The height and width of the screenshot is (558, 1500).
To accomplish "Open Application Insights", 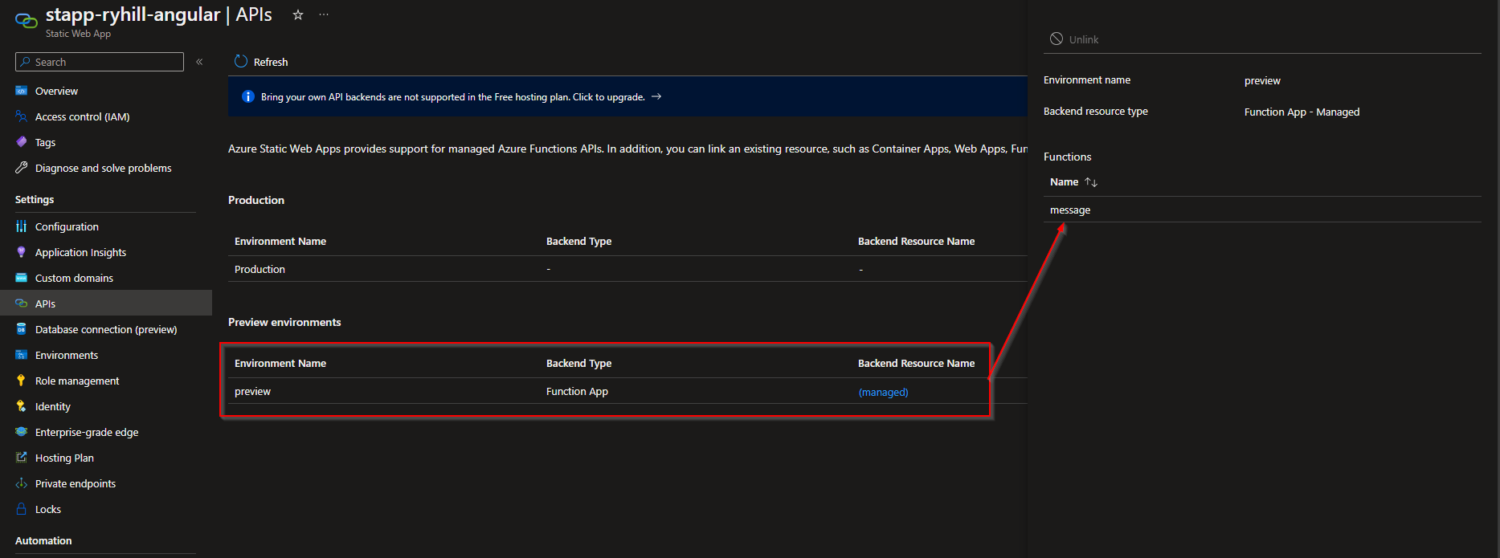I will [80, 252].
